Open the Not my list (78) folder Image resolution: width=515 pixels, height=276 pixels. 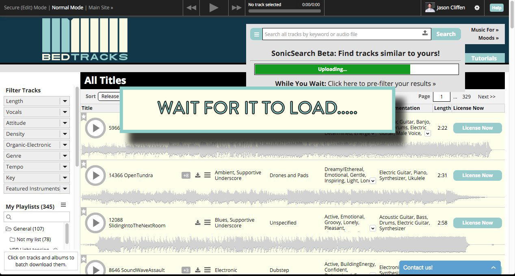click(x=30, y=240)
